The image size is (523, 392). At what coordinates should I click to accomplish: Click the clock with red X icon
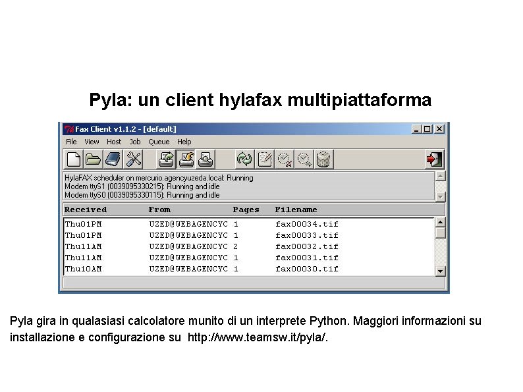284,159
